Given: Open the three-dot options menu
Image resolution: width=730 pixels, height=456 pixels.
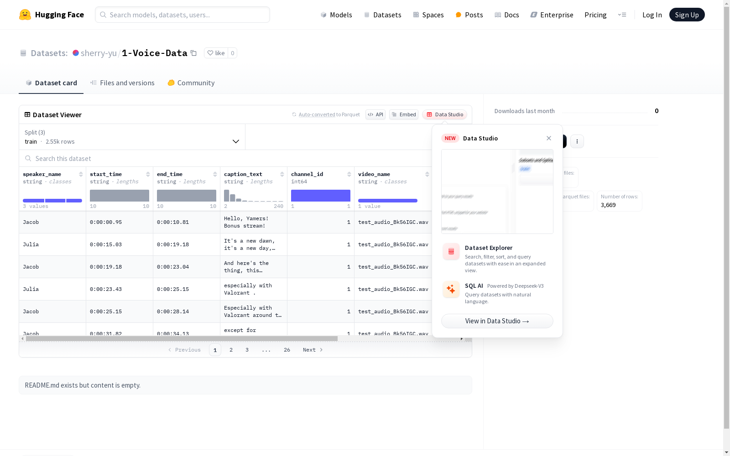Looking at the screenshot, I should click(577, 141).
